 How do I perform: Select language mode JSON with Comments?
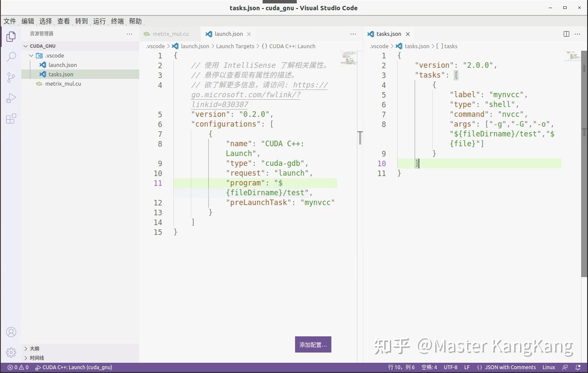point(506,367)
